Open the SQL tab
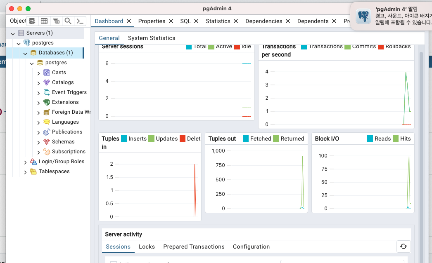This screenshot has width=432, height=263. [185, 21]
